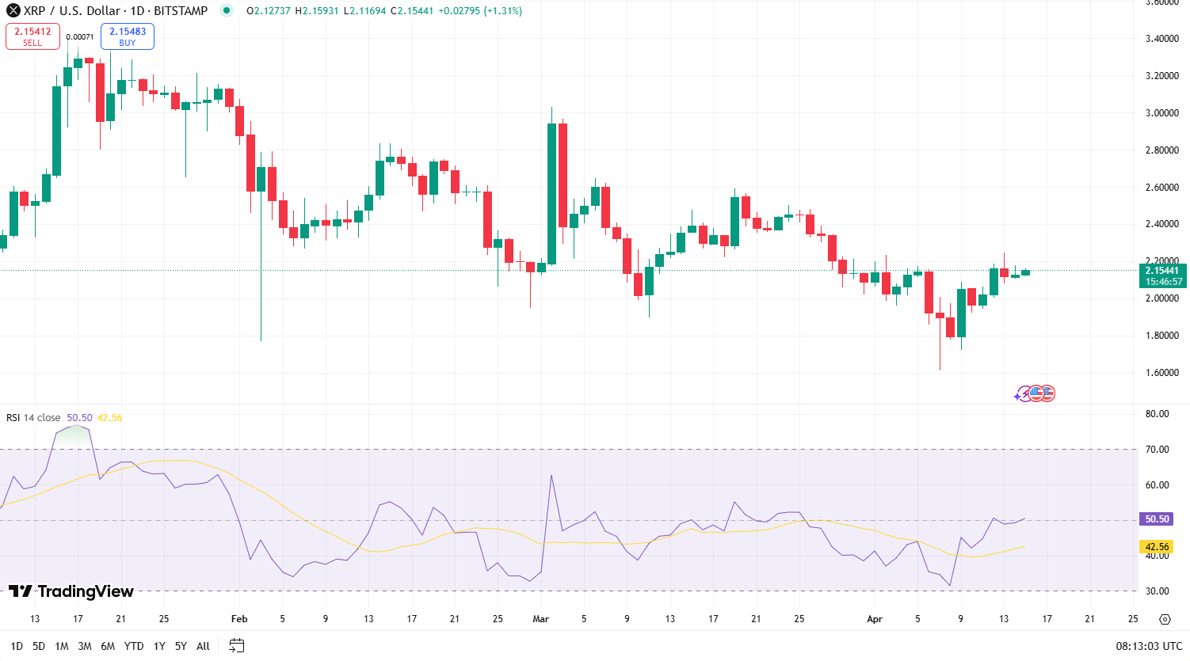1190x661 pixels.
Task: Switch on the All timeframe range
Action: tap(202, 646)
